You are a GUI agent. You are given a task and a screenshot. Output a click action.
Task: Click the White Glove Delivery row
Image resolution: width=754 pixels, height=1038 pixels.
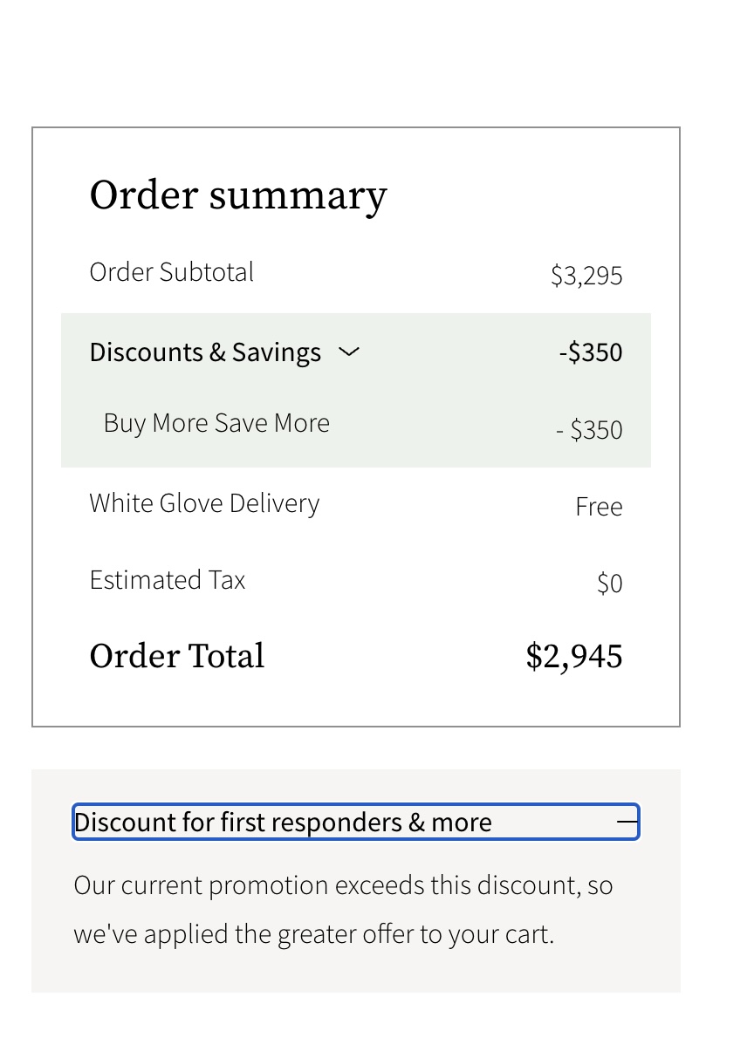204,503
